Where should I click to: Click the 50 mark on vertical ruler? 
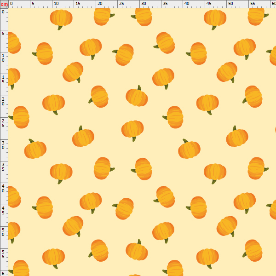pyautogui.click(x=3, y=232)
